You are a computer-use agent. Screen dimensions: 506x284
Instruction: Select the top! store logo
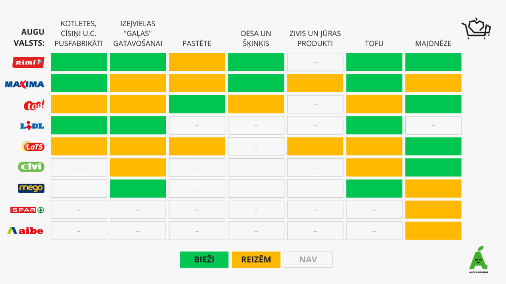pos(35,105)
